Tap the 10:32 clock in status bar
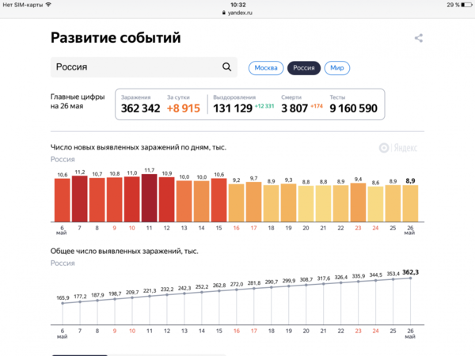The image size is (475, 356). pyautogui.click(x=237, y=5)
